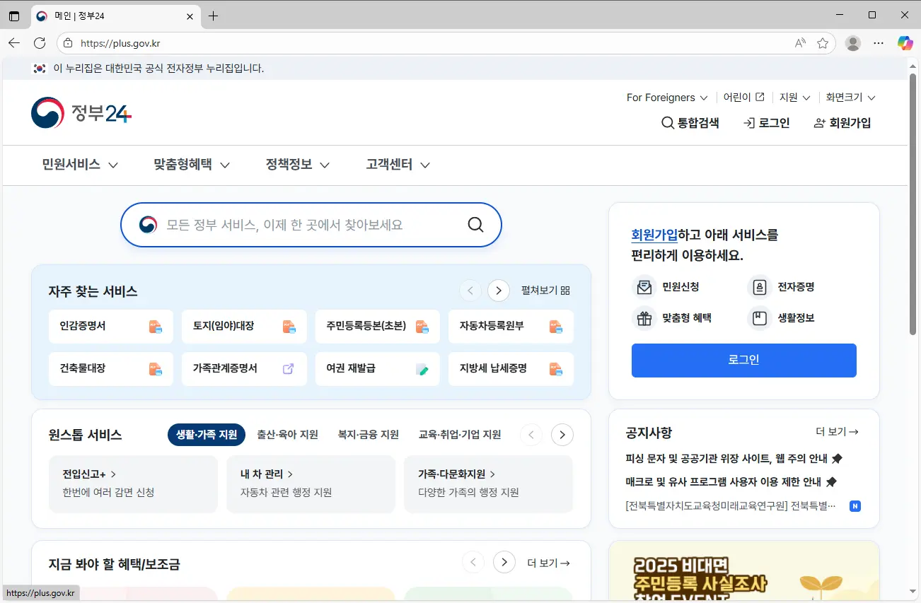Click the 전자증명 certificate icon
The width and height of the screenshot is (921, 603).
759,286
